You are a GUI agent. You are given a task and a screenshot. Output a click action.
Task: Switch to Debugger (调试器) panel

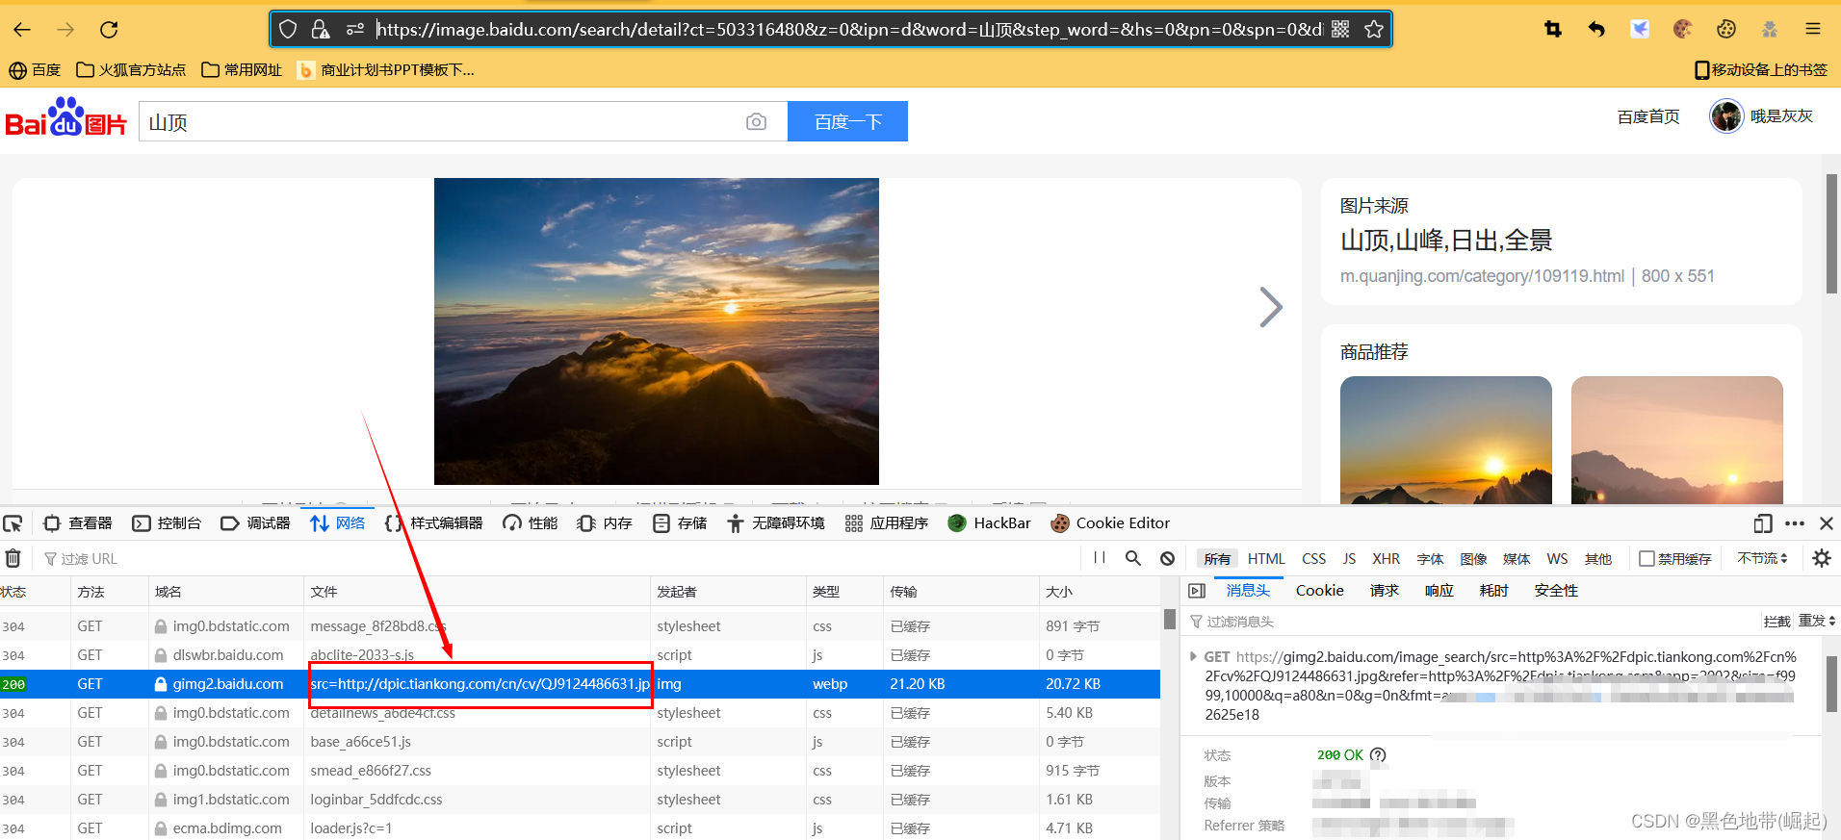[x=255, y=523]
